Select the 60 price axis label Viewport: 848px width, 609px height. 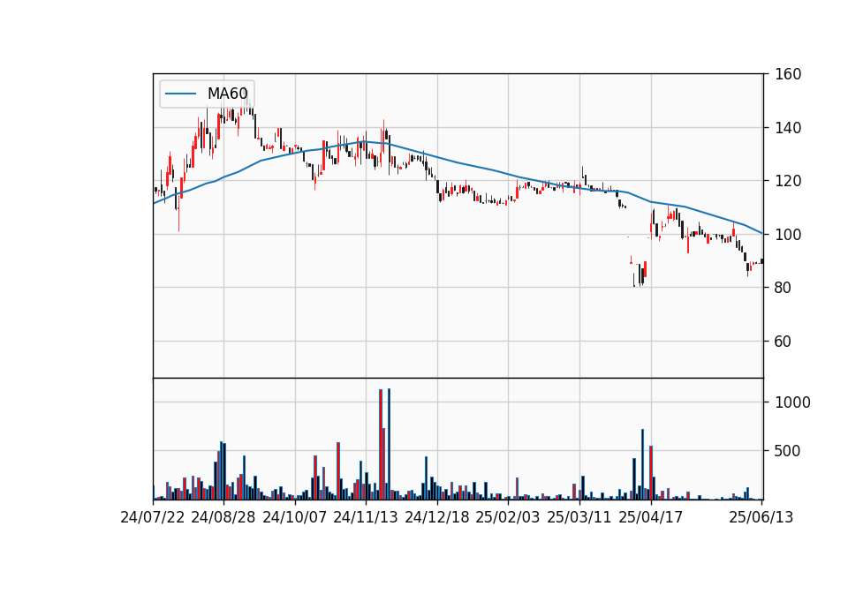[784, 342]
